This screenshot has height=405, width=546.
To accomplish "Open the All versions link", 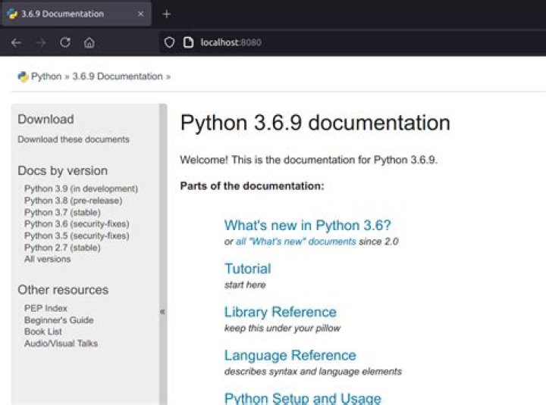I will pos(47,259).
